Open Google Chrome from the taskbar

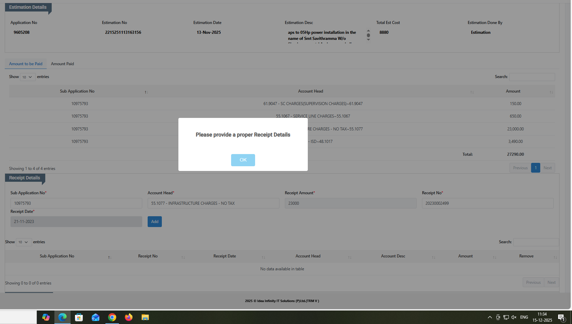(112, 317)
